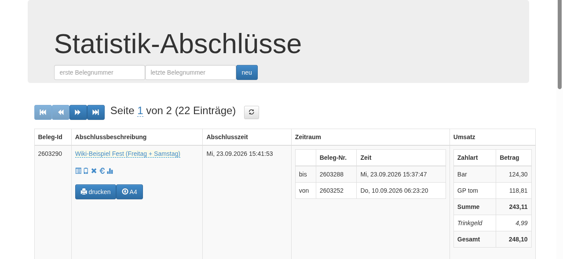Go to the first page

click(43, 112)
